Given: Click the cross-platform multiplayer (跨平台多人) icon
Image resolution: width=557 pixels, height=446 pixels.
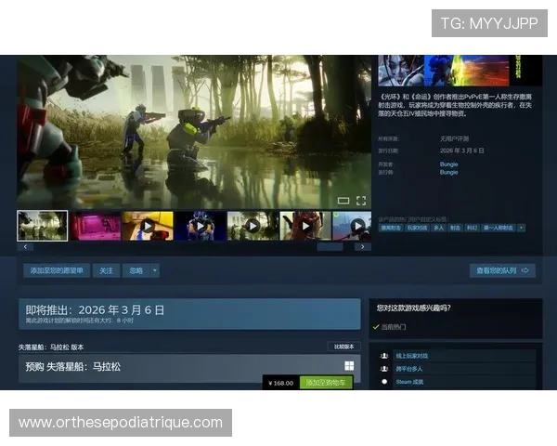Looking at the screenshot, I should (384, 369).
